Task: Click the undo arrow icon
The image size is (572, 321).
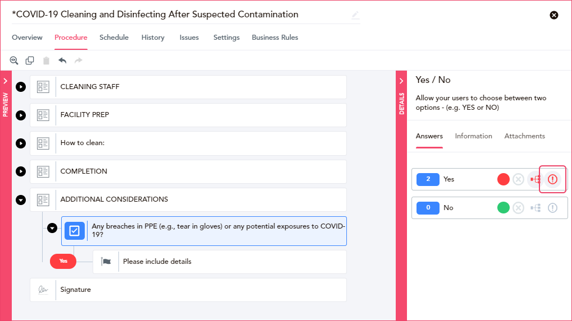Action: (62, 61)
